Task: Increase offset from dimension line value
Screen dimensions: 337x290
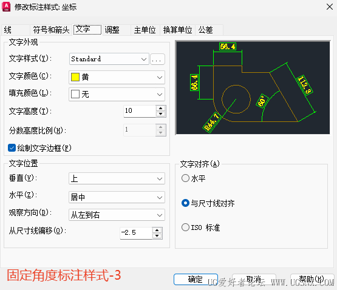Action: pyautogui.click(x=157, y=231)
